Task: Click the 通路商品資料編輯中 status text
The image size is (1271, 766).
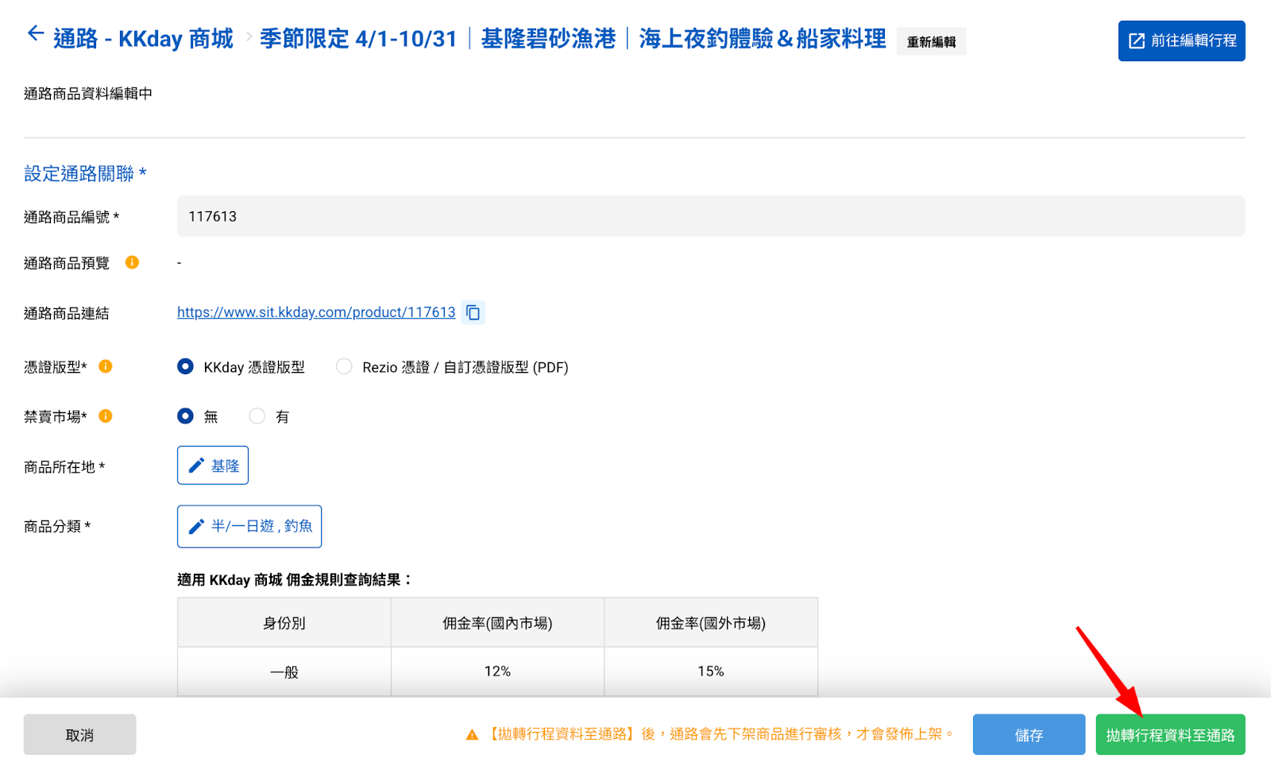Action: point(88,94)
